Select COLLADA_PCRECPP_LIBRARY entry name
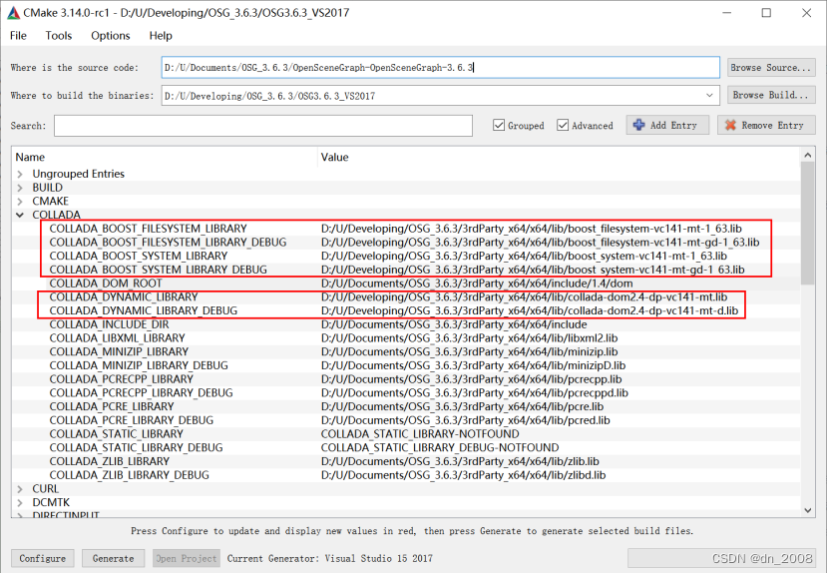The height and width of the screenshot is (574, 828). pos(122,379)
